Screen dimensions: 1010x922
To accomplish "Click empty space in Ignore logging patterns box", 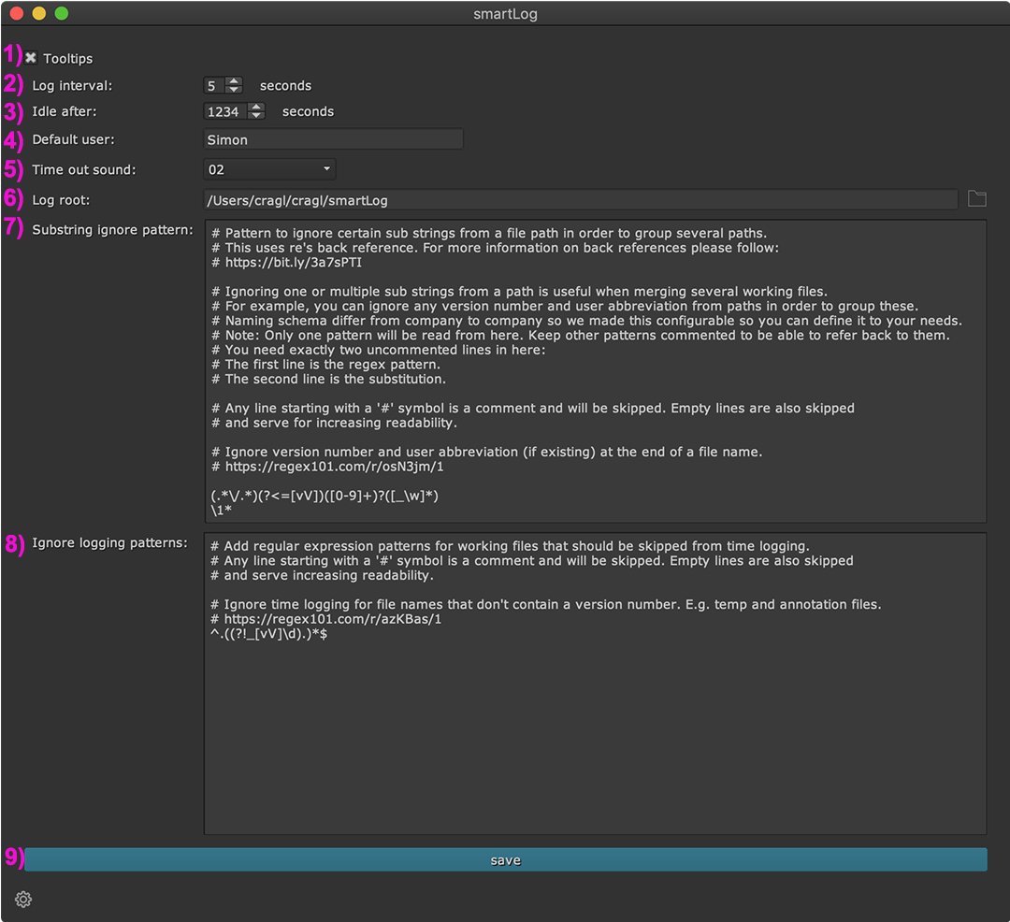I will 595,739.
